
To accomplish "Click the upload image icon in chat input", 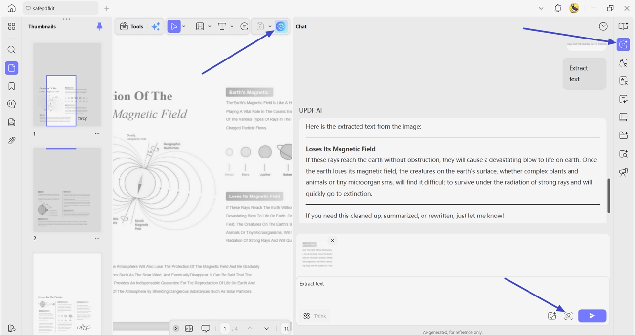I will coord(552,316).
